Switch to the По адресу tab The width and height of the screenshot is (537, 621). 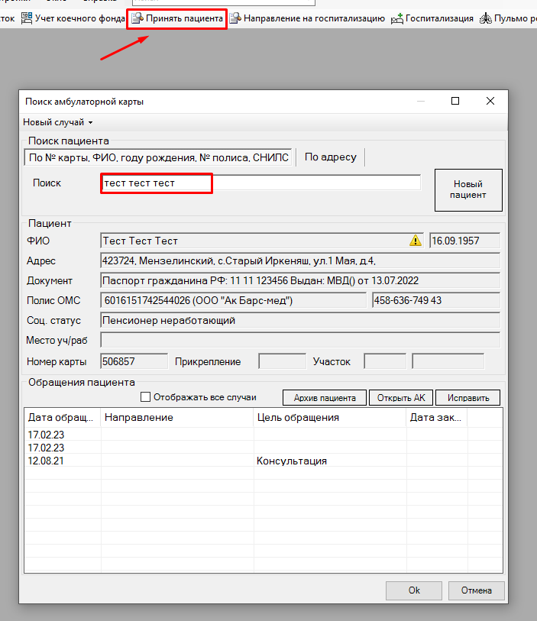tap(330, 157)
